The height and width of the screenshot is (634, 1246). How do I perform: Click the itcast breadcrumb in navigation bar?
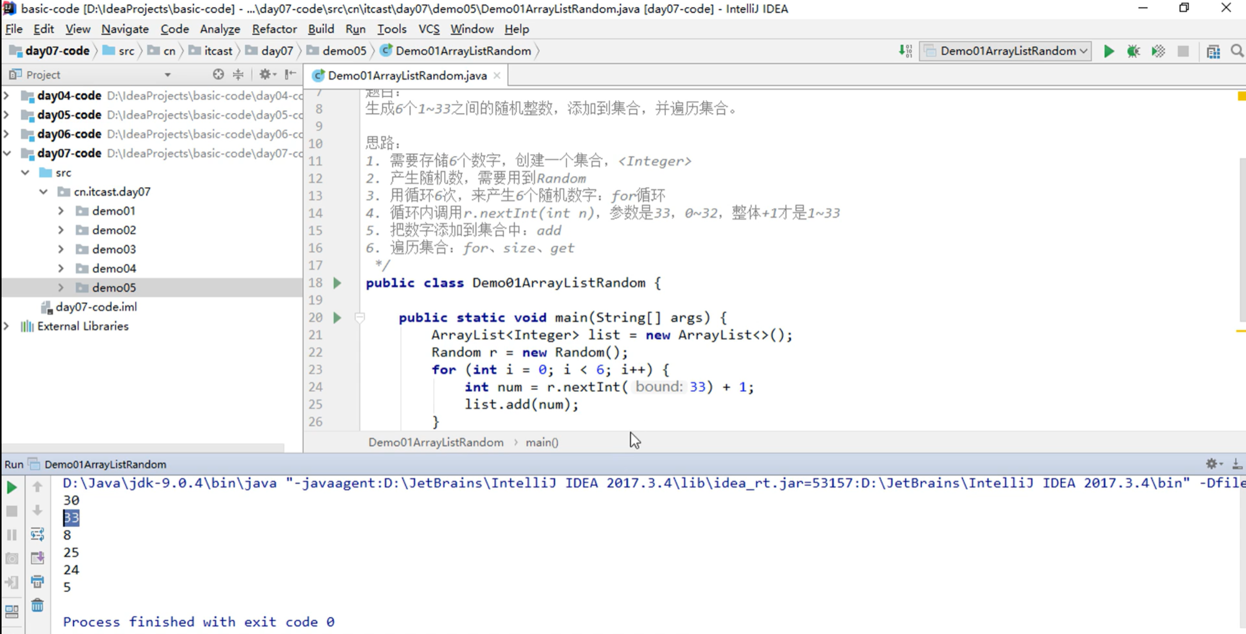point(218,51)
